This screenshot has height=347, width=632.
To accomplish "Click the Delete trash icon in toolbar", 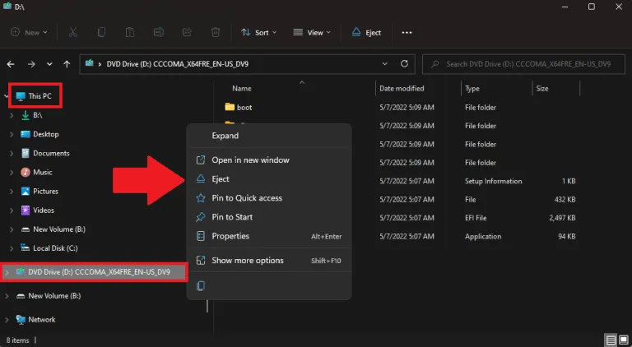I will [216, 32].
